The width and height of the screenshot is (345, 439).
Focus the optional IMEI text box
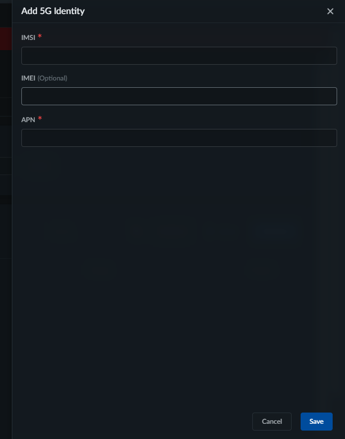pyautogui.click(x=179, y=96)
